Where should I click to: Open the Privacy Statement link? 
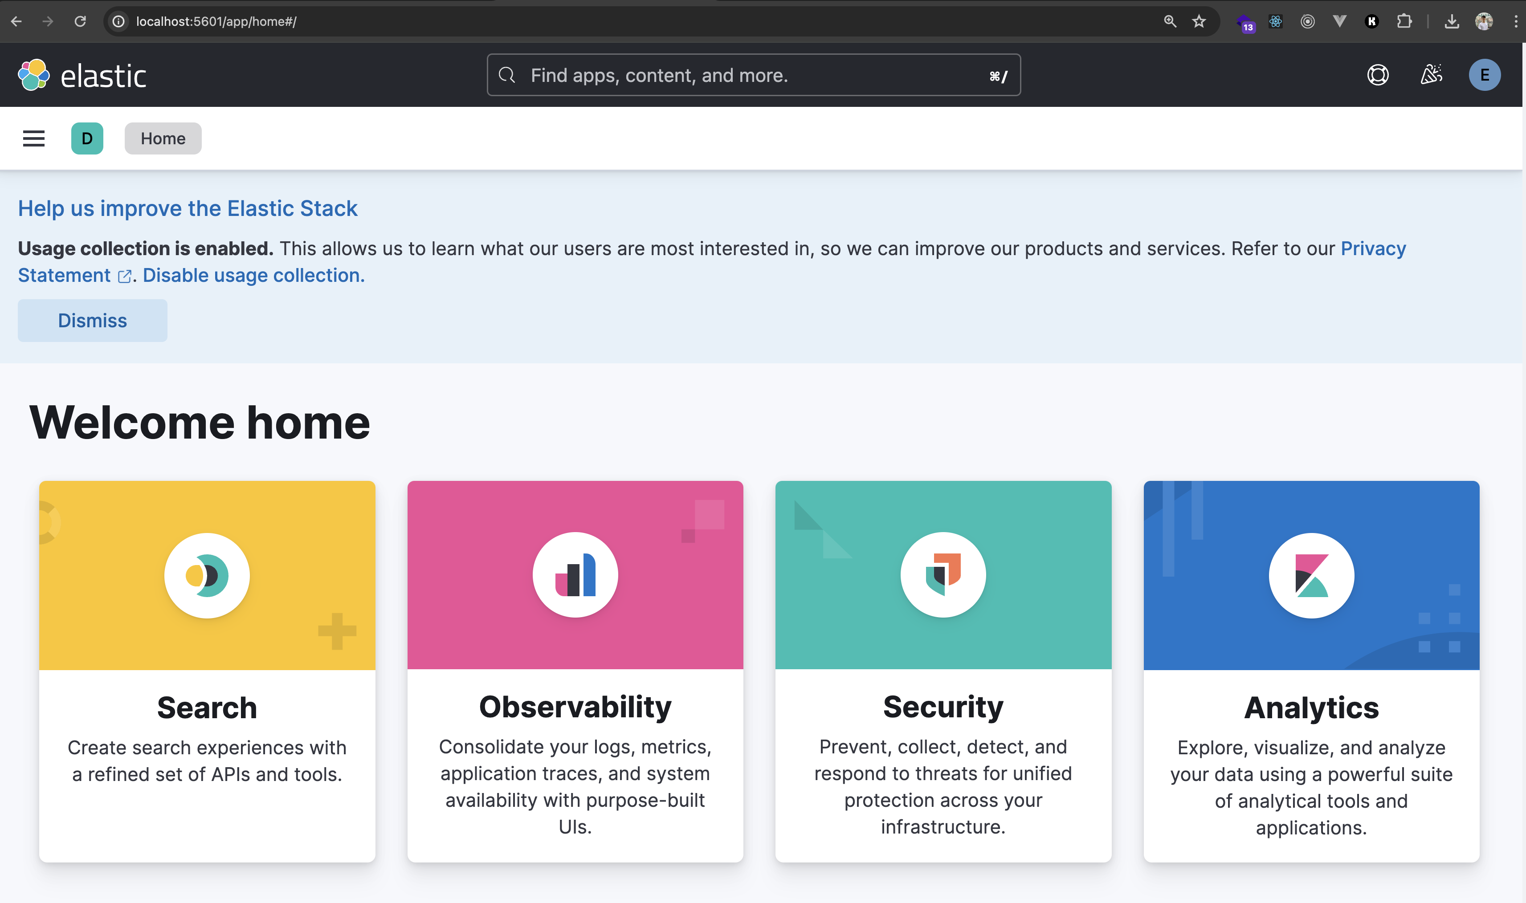1373,248
